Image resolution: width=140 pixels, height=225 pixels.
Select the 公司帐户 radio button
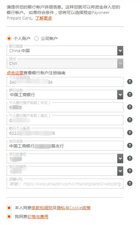(x=36, y=38)
